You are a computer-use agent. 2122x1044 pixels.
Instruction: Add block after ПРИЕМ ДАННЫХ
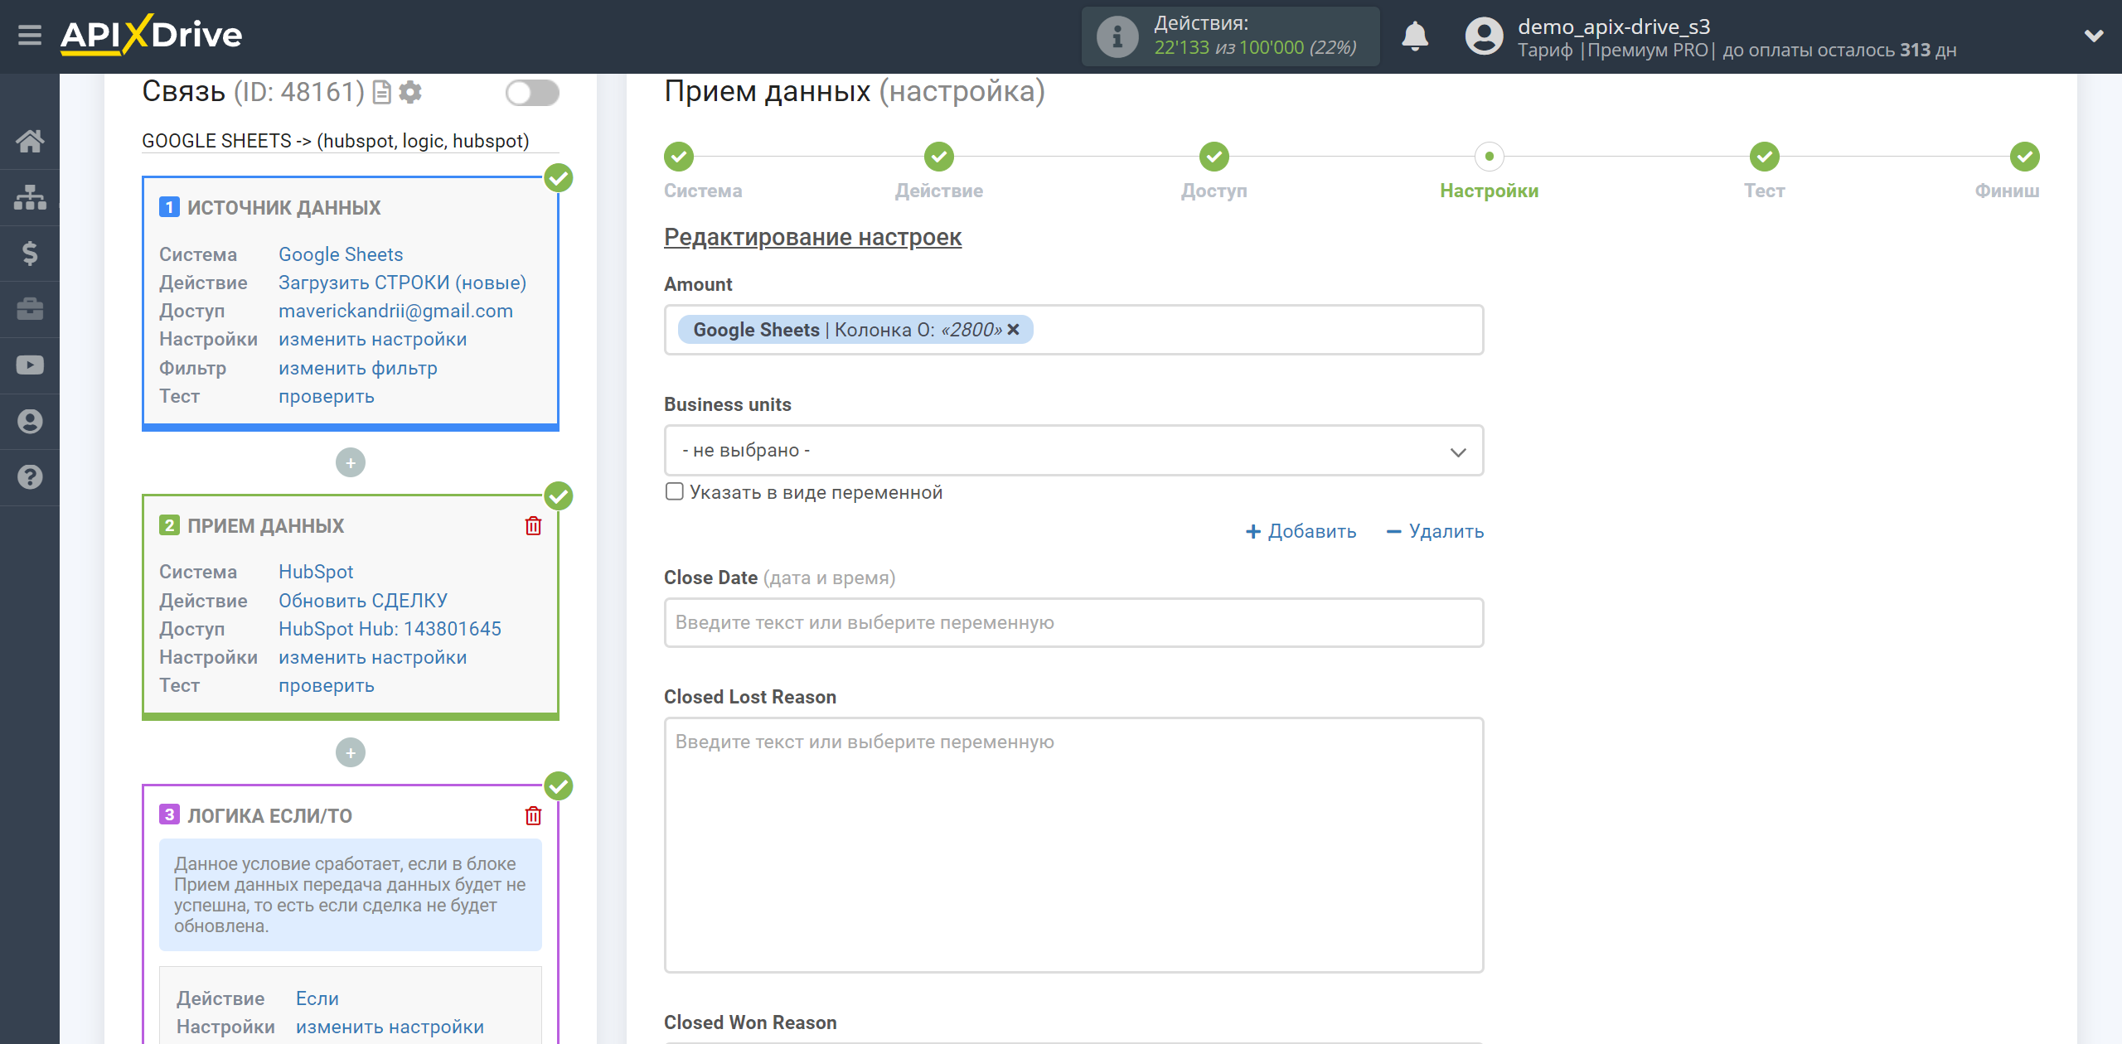coord(351,752)
